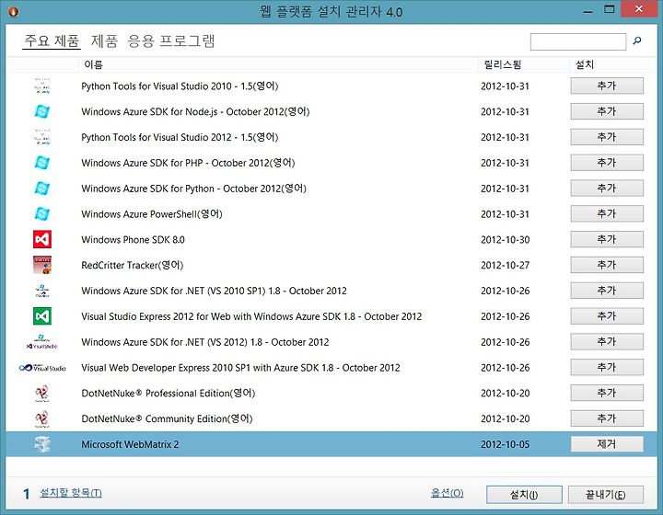Select Windows Azure SDK for Node.js name text
This screenshot has height=515, width=663.
[x=195, y=112]
